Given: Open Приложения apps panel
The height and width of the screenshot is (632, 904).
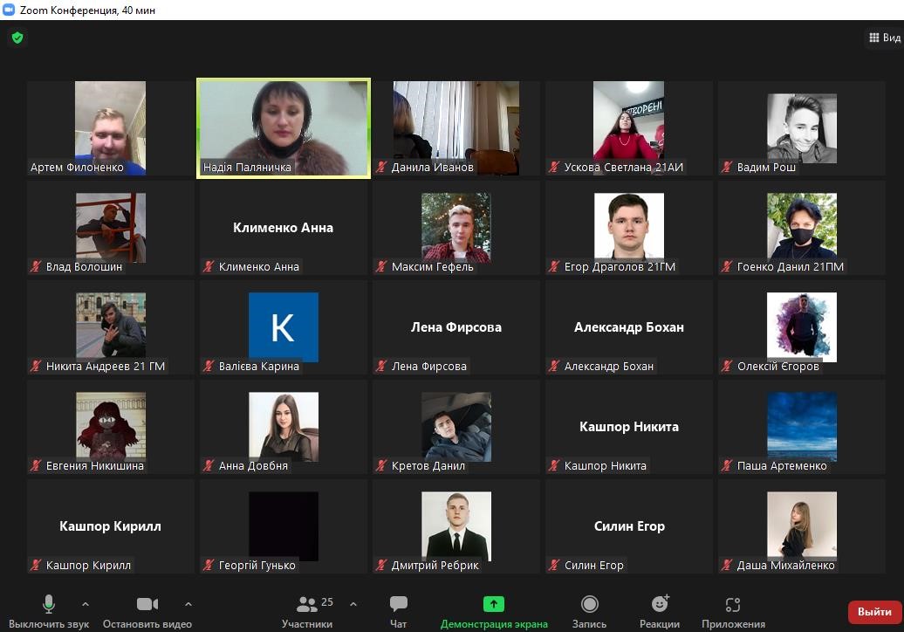Looking at the screenshot, I should pyautogui.click(x=733, y=612).
